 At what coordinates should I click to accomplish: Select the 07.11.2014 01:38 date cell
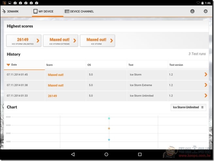click(24, 85)
